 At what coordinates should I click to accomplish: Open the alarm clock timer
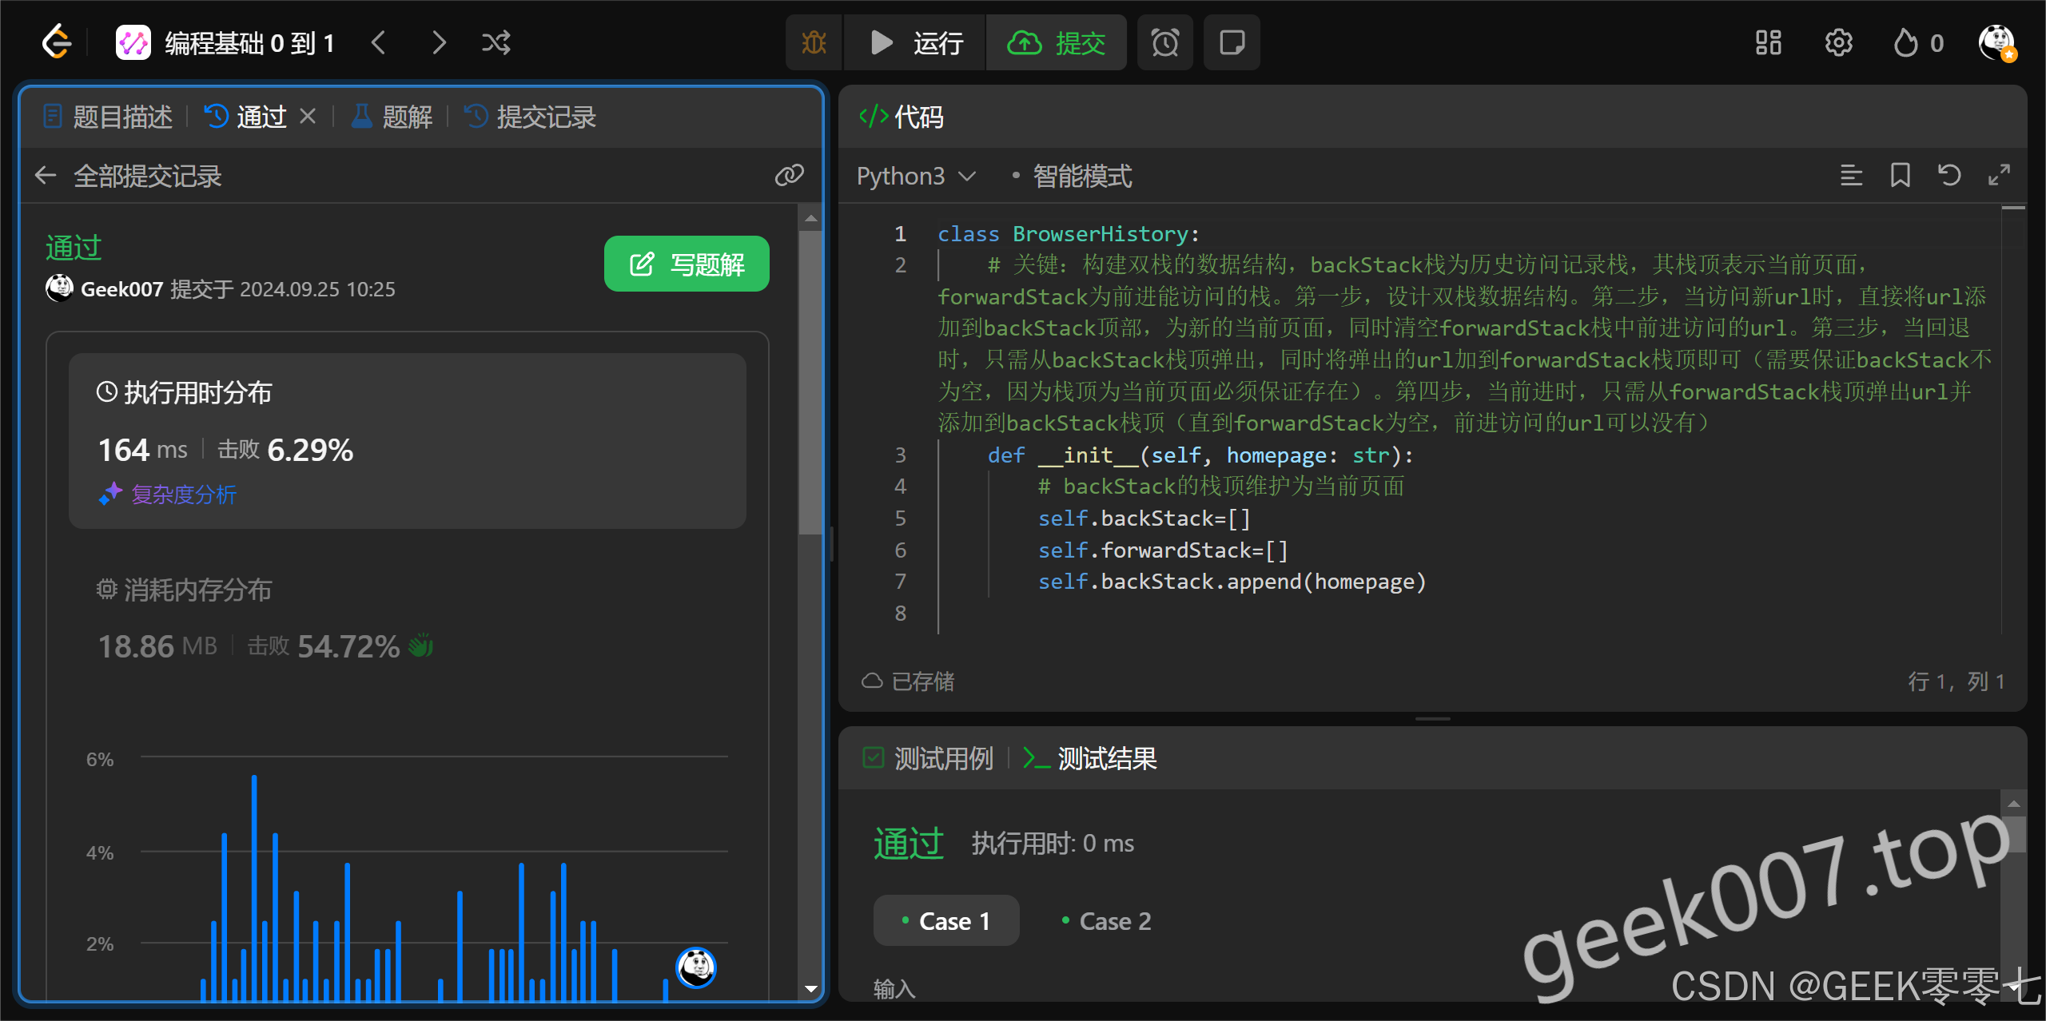tap(1164, 42)
